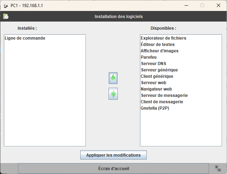This screenshot has height=174, width=227.
Task: Select Serveur générique entry
Action: coord(159,70)
